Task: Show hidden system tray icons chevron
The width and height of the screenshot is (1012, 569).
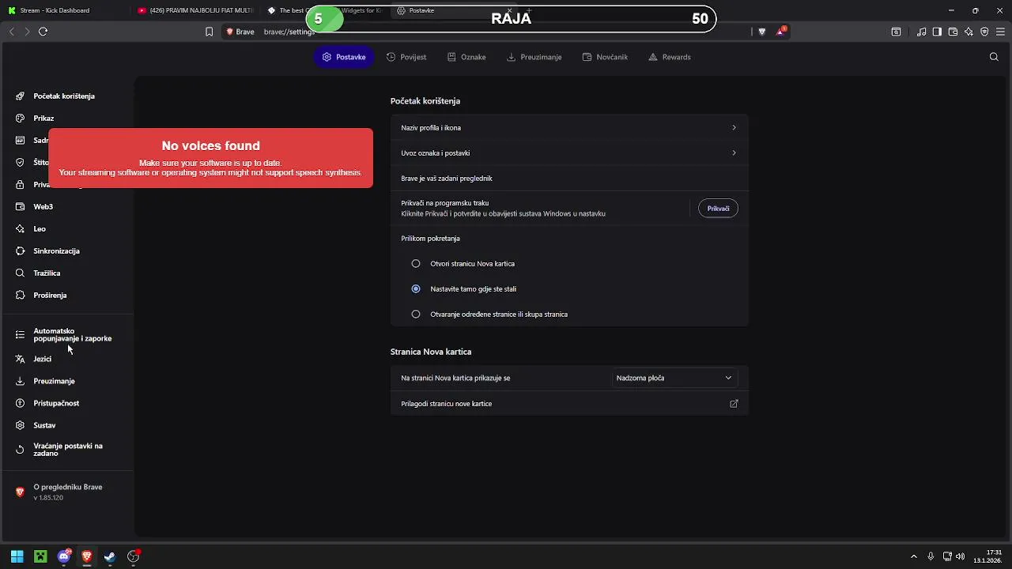Action: [x=914, y=556]
